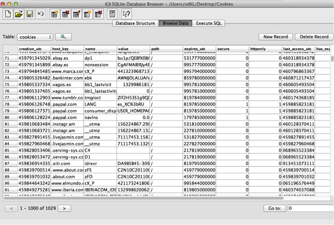Select the 'DA9B5B45-309' value cell

[x=133, y=163]
